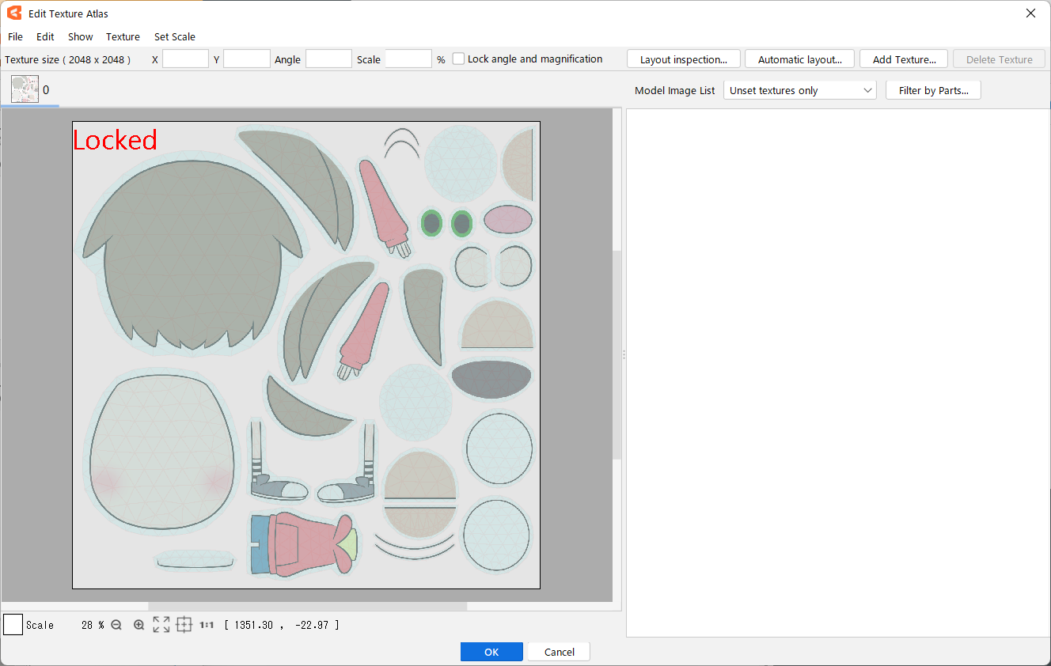The height and width of the screenshot is (666, 1051).
Task: Click the background color swatch beside Scale
Action: click(x=13, y=625)
